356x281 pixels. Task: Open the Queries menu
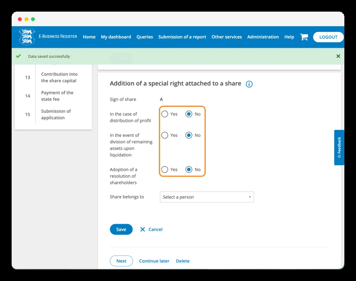pyautogui.click(x=145, y=37)
